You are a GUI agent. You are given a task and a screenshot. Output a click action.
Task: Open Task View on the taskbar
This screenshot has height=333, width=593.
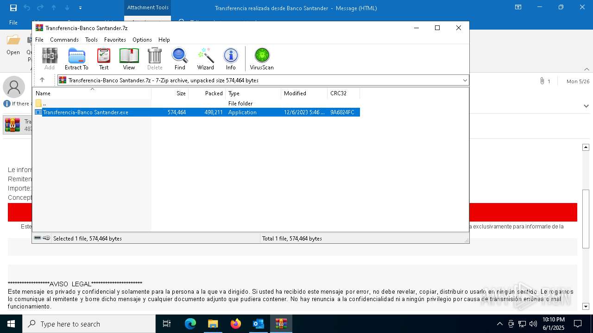click(167, 324)
